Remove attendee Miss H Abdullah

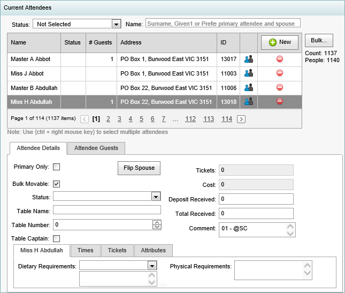tap(280, 101)
